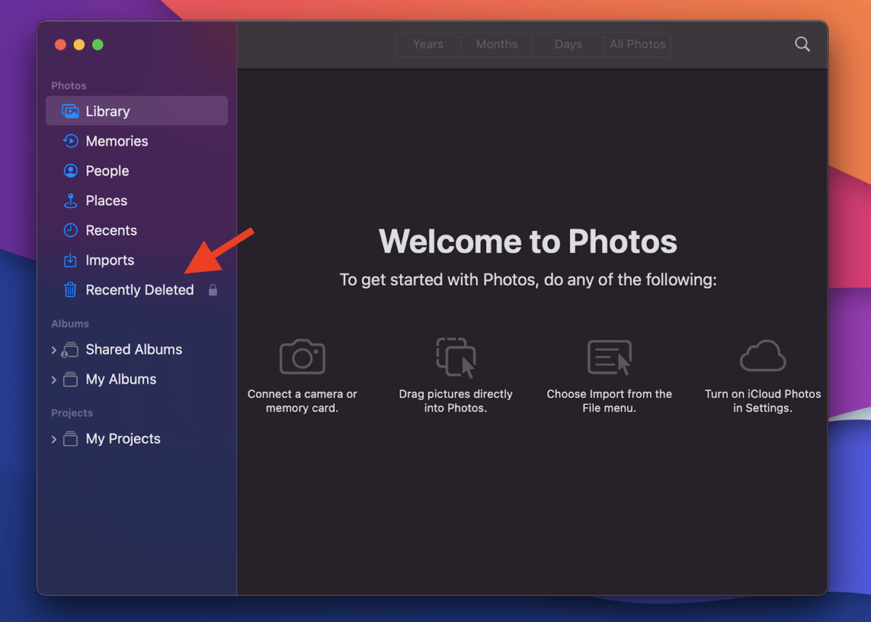The height and width of the screenshot is (622, 871).
Task: Select the Days view tab
Action: pyautogui.click(x=568, y=44)
